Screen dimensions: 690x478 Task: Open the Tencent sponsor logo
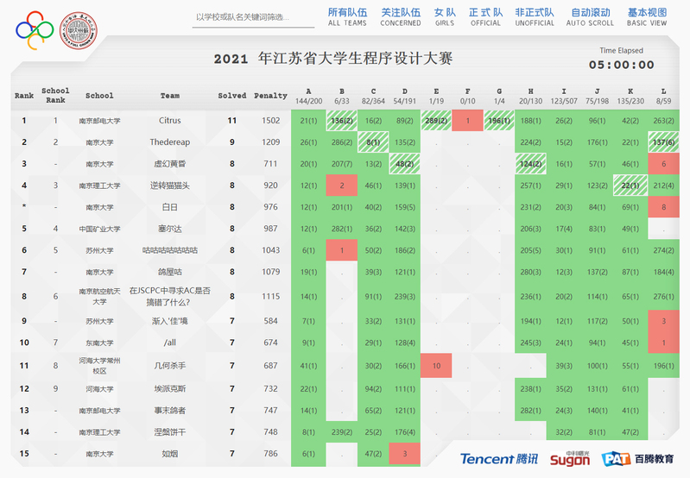pos(499,459)
